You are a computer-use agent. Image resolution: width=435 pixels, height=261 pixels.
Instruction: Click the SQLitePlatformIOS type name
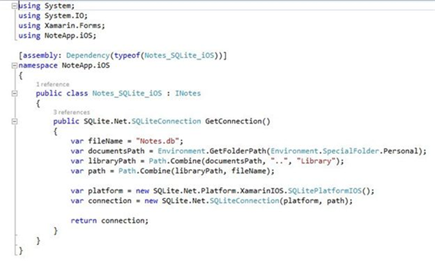pos(325,191)
